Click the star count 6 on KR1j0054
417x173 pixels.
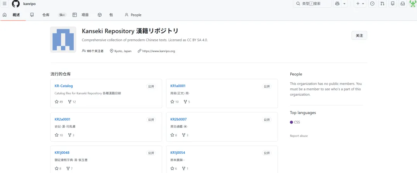pos(174,168)
